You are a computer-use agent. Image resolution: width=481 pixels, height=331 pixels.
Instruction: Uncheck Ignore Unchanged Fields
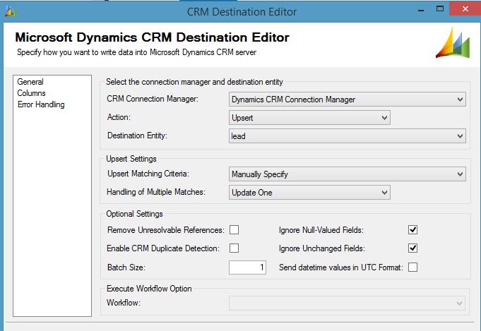click(413, 248)
